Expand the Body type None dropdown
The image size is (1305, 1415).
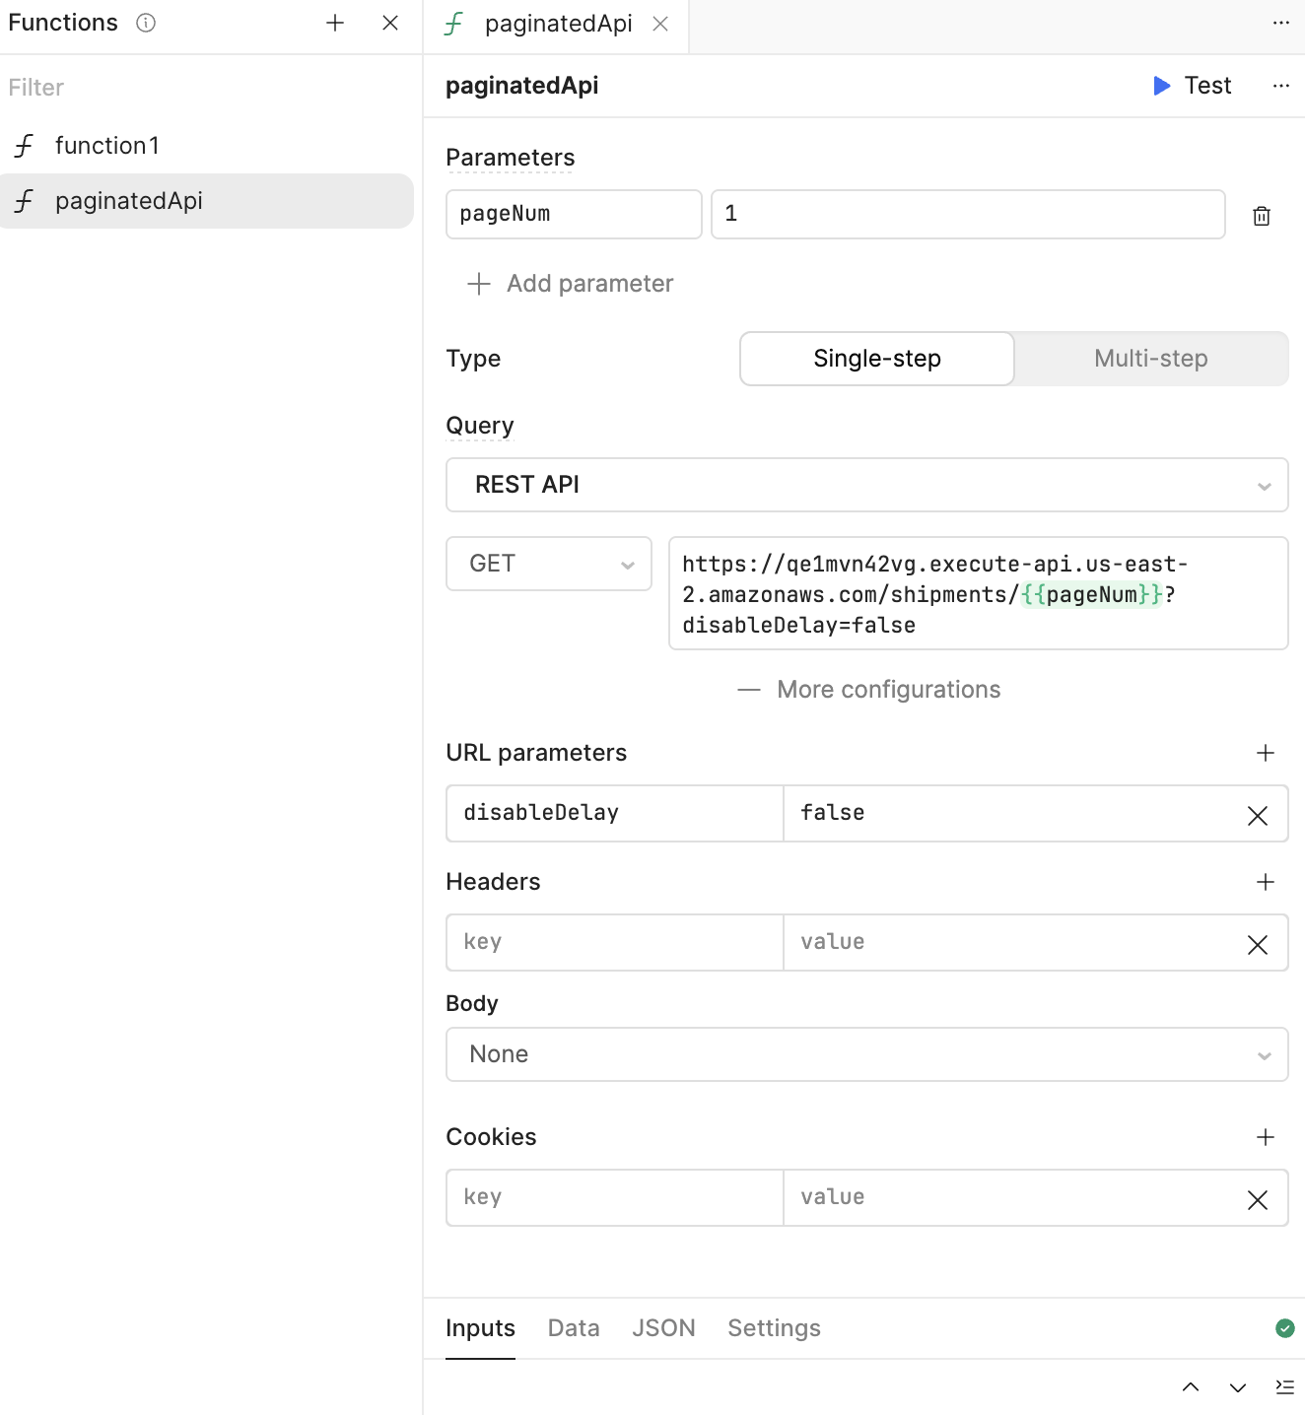click(867, 1054)
